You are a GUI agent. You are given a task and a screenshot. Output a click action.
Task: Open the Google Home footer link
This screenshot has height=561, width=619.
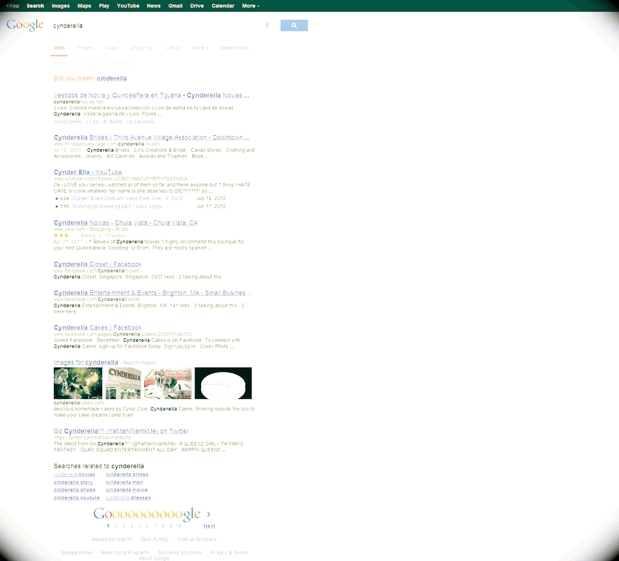click(x=76, y=553)
